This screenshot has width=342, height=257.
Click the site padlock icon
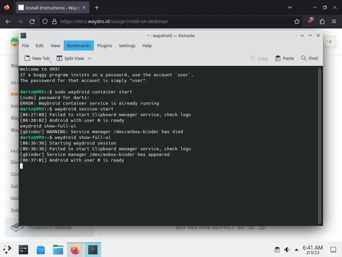coord(54,21)
